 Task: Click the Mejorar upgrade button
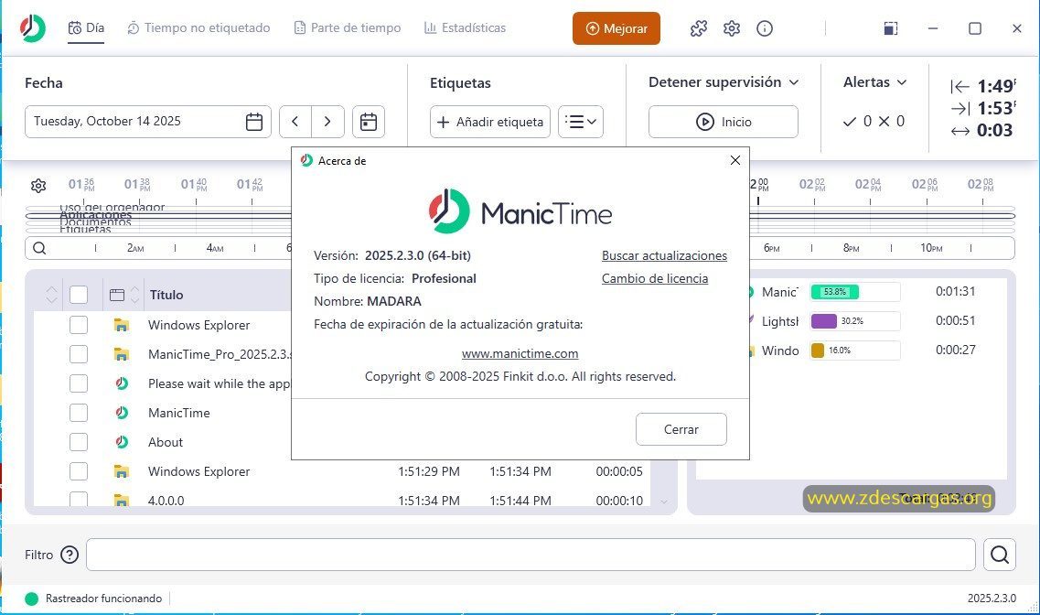(616, 28)
